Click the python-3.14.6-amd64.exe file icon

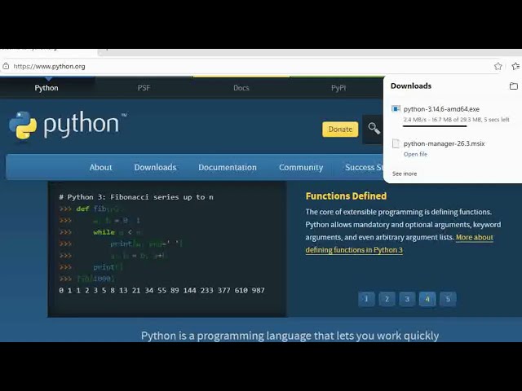(396, 108)
